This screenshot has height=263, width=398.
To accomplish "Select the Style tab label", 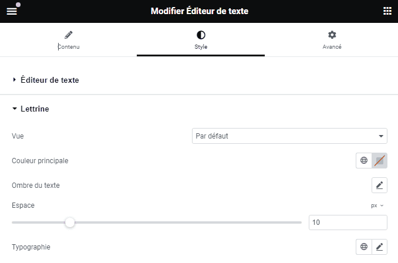I will (201, 46).
